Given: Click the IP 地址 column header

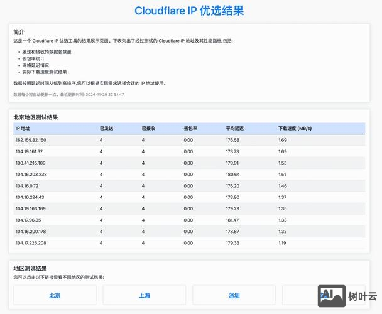Looking at the screenshot, I should pyautogui.click(x=23, y=128).
